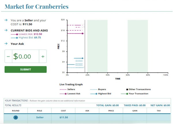Click the minus button to decrease ask
This screenshot has width=173, height=124.
8,56
